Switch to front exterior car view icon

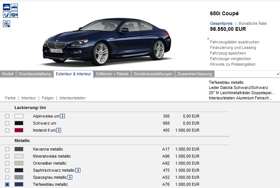[6, 7]
